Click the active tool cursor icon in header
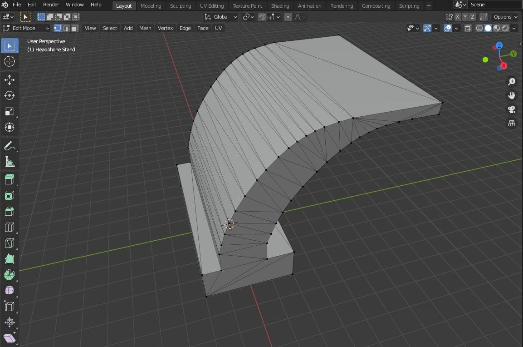Screen dimensions: 523x347 click(25, 17)
